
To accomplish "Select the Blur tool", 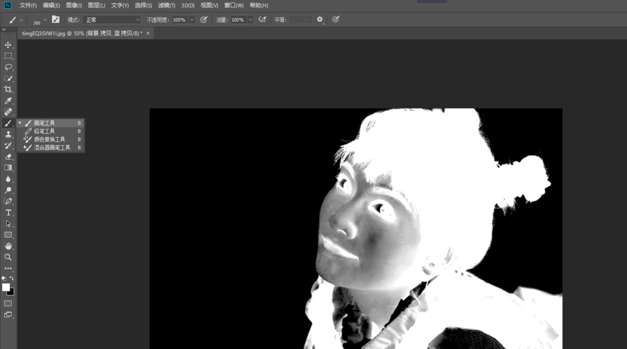I will (x=8, y=179).
